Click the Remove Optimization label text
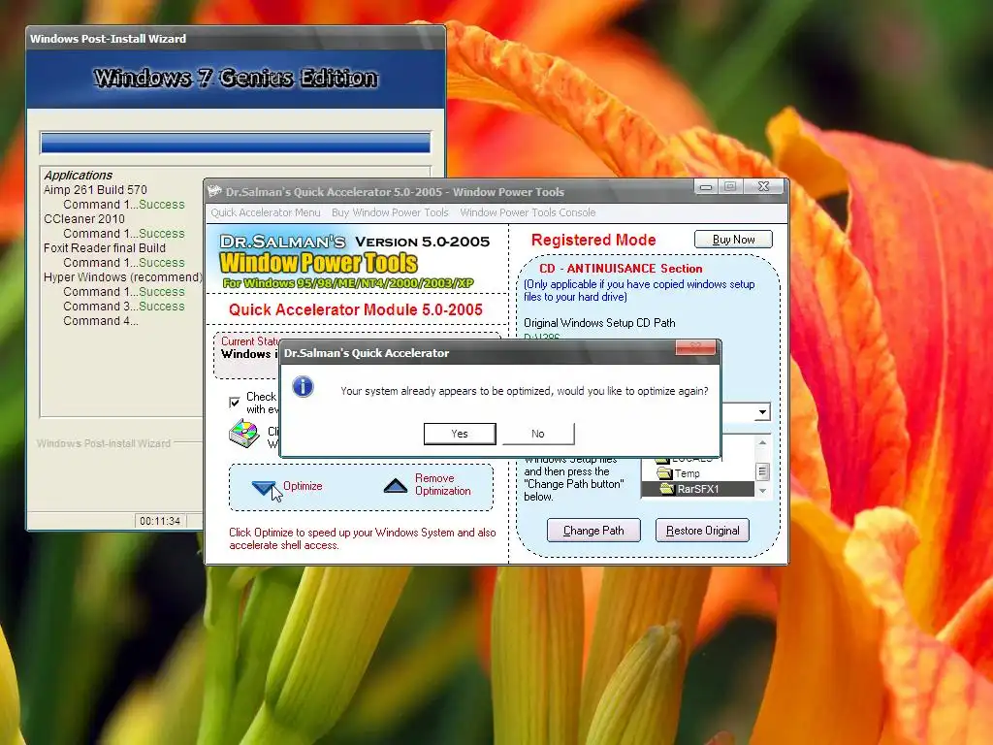This screenshot has width=993, height=745. tap(442, 485)
